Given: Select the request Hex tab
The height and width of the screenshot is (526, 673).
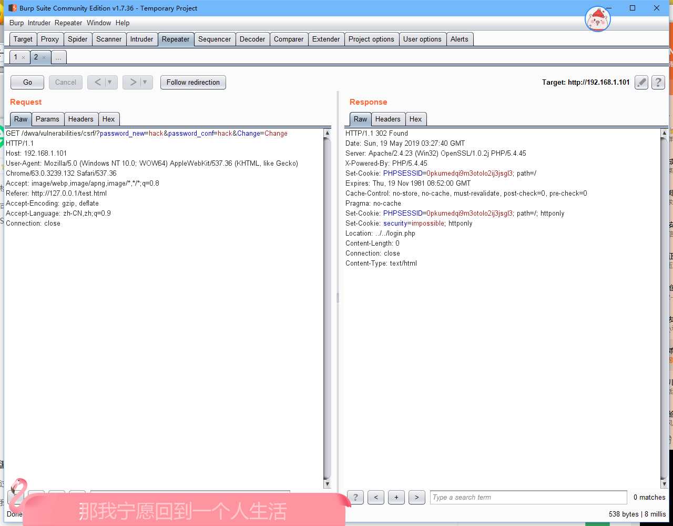Looking at the screenshot, I should pyautogui.click(x=108, y=119).
